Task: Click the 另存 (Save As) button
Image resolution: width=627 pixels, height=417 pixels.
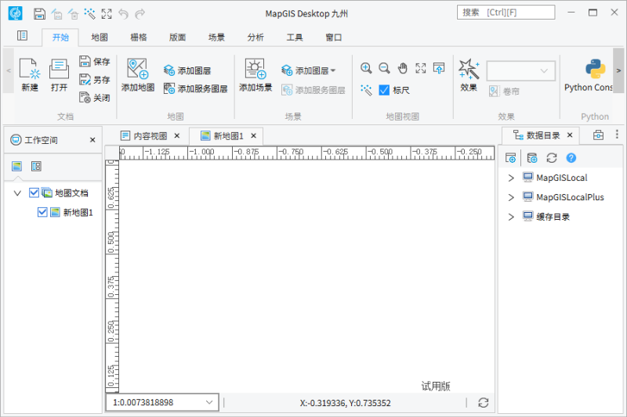Action: [94, 79]
